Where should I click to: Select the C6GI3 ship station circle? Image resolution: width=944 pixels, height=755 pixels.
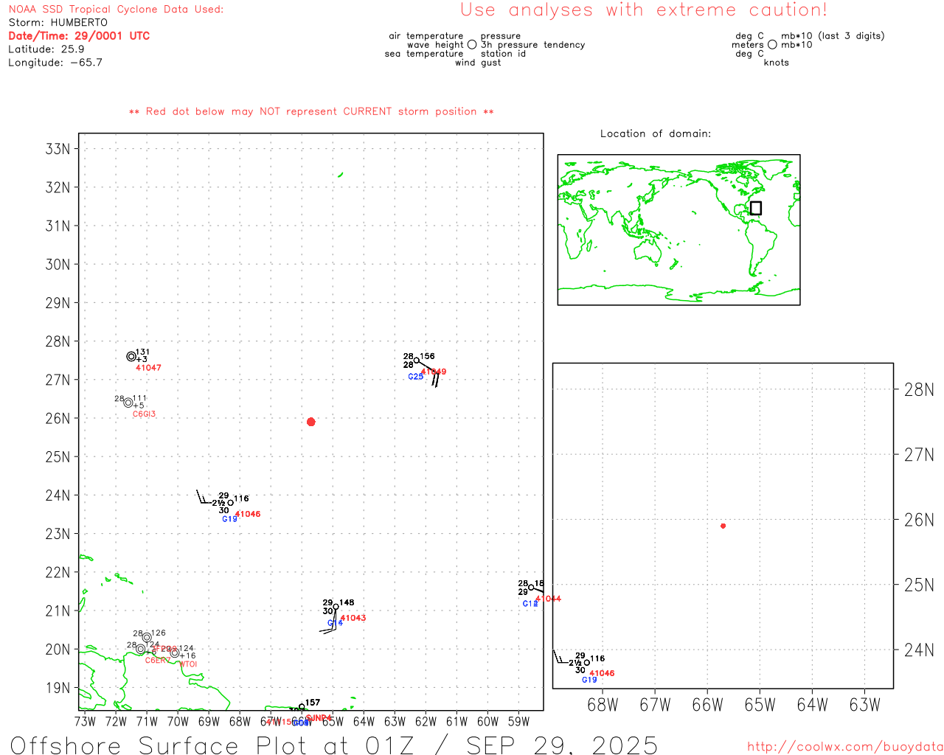[128, 403]
